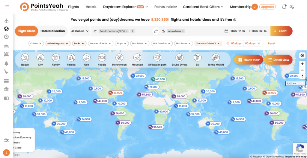Open the filter sliders icon in header
This screenshot has height=158, width=307.
tap(292, 7)
